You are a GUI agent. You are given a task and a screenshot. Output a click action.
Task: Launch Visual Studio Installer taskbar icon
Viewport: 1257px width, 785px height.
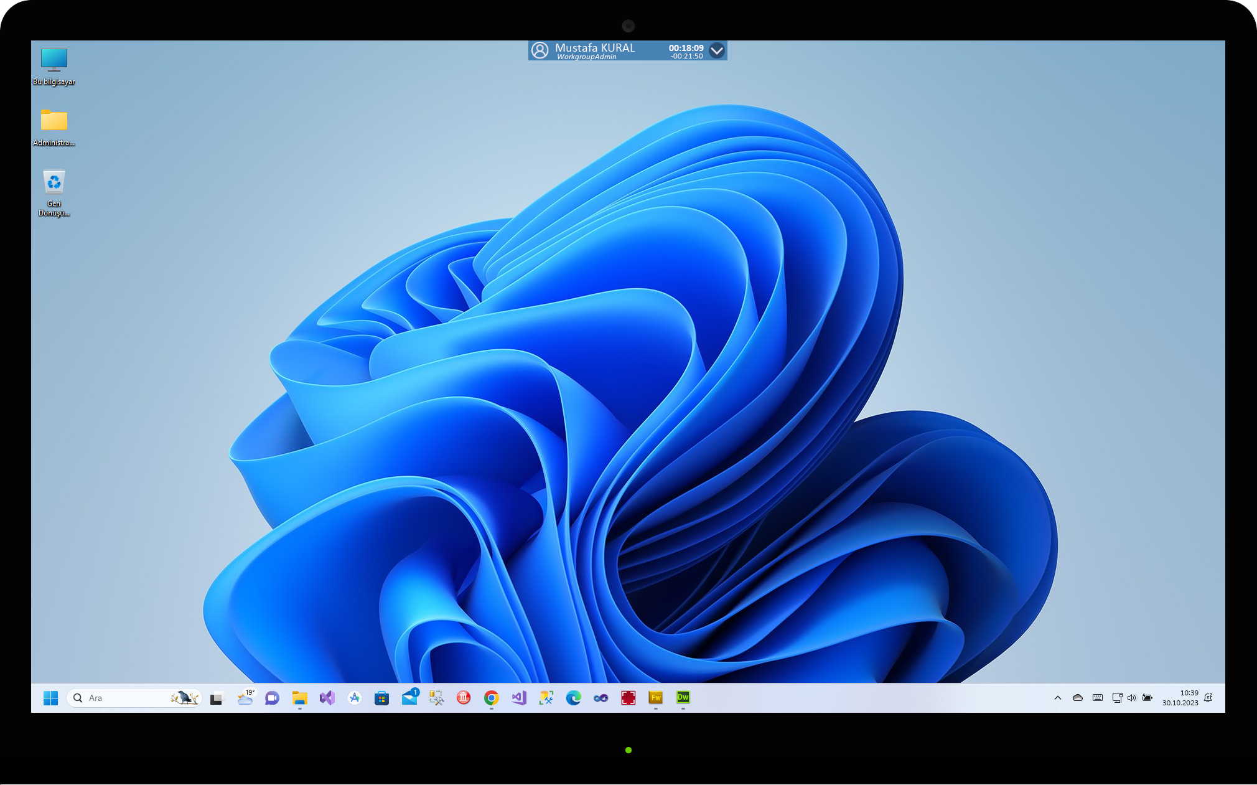(519, 698)
